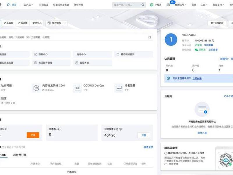Open the 管理面板 dropdown arrow
This screenshot has width=233, height=175.
65,23
